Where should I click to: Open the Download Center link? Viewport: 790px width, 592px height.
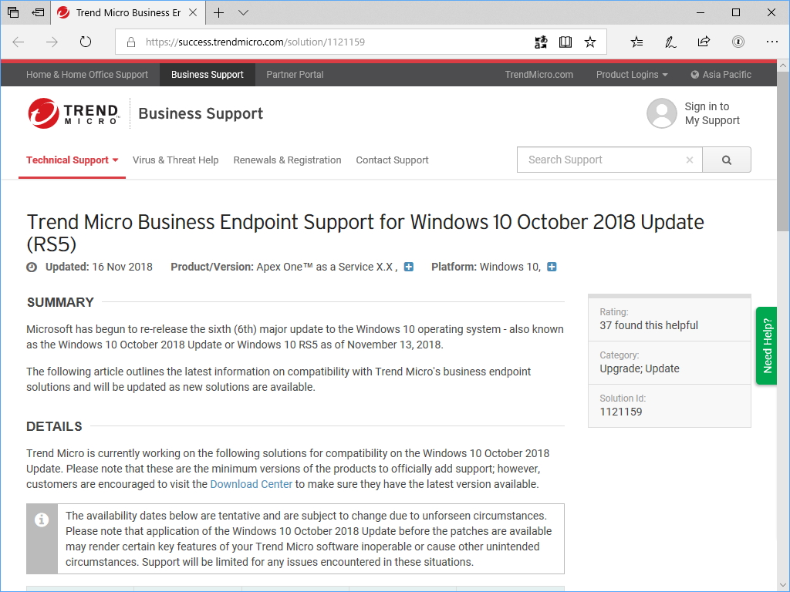(252, 484)
